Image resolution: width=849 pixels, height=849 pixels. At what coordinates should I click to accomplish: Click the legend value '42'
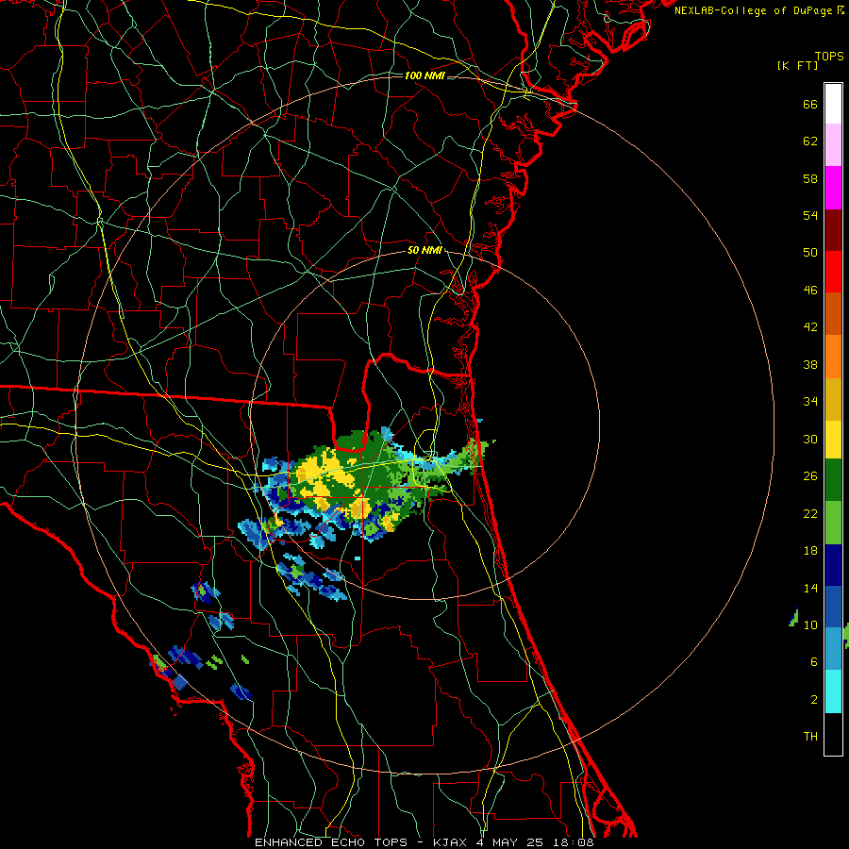click(810, 327)
